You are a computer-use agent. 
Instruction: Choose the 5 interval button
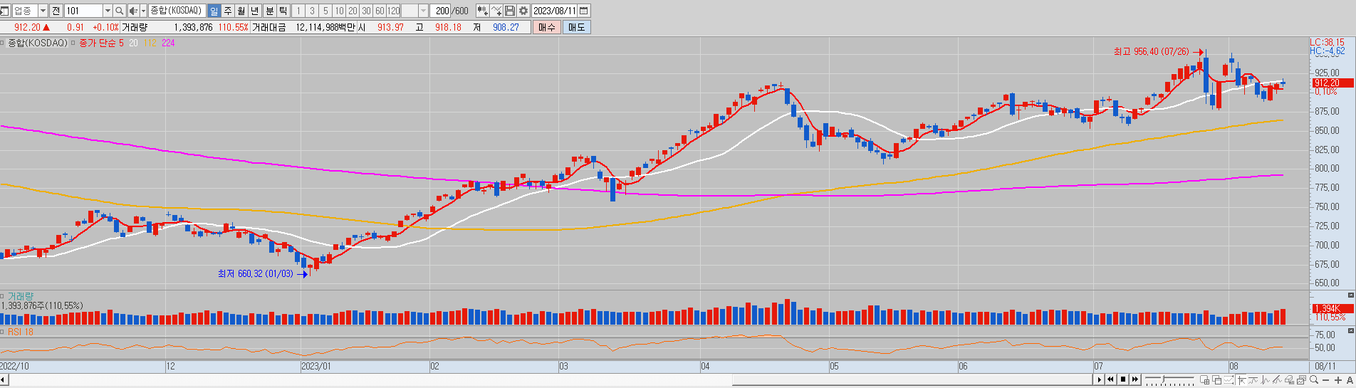coord(325,11)
